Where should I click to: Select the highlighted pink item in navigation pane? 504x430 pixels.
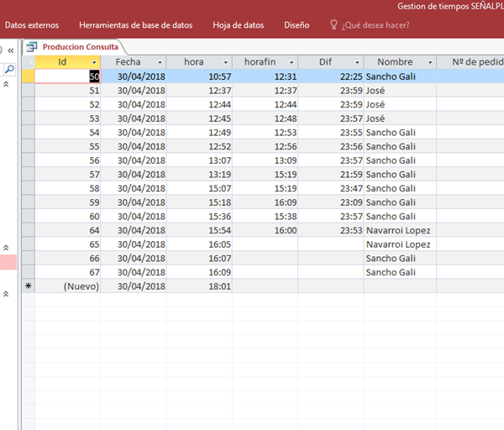tap(7, 262)
